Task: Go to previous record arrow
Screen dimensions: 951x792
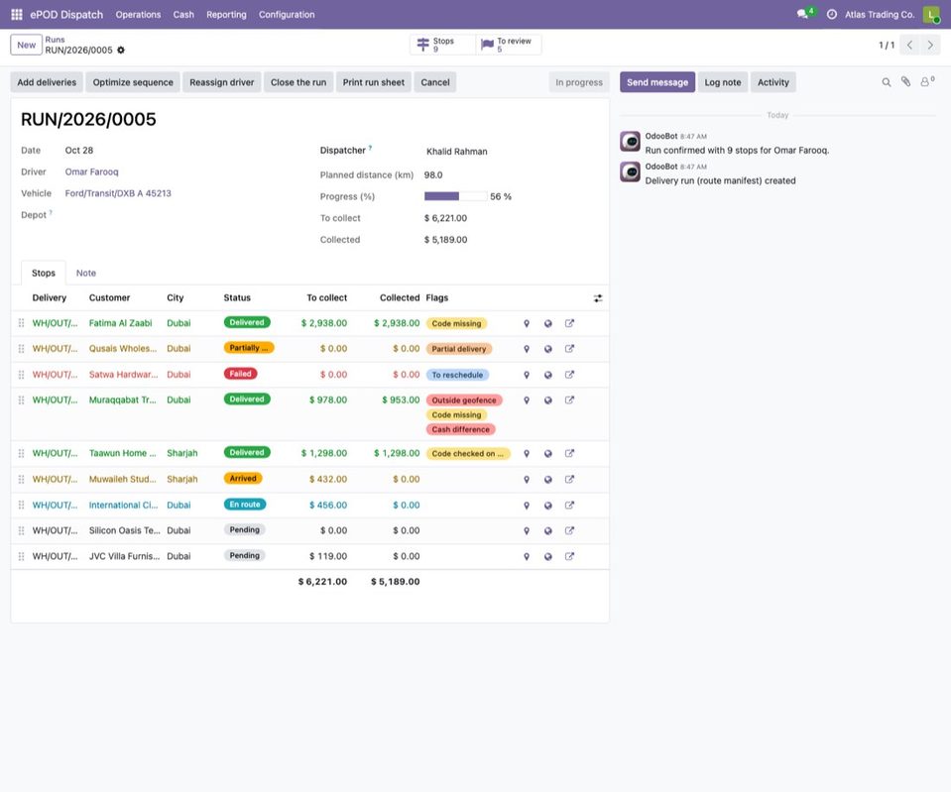Action: tap(909, 45)
